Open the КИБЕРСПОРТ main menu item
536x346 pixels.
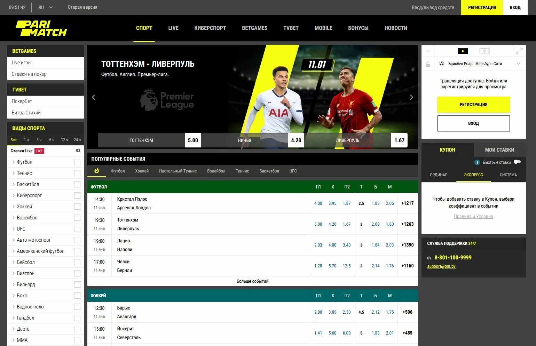point(210,28)
